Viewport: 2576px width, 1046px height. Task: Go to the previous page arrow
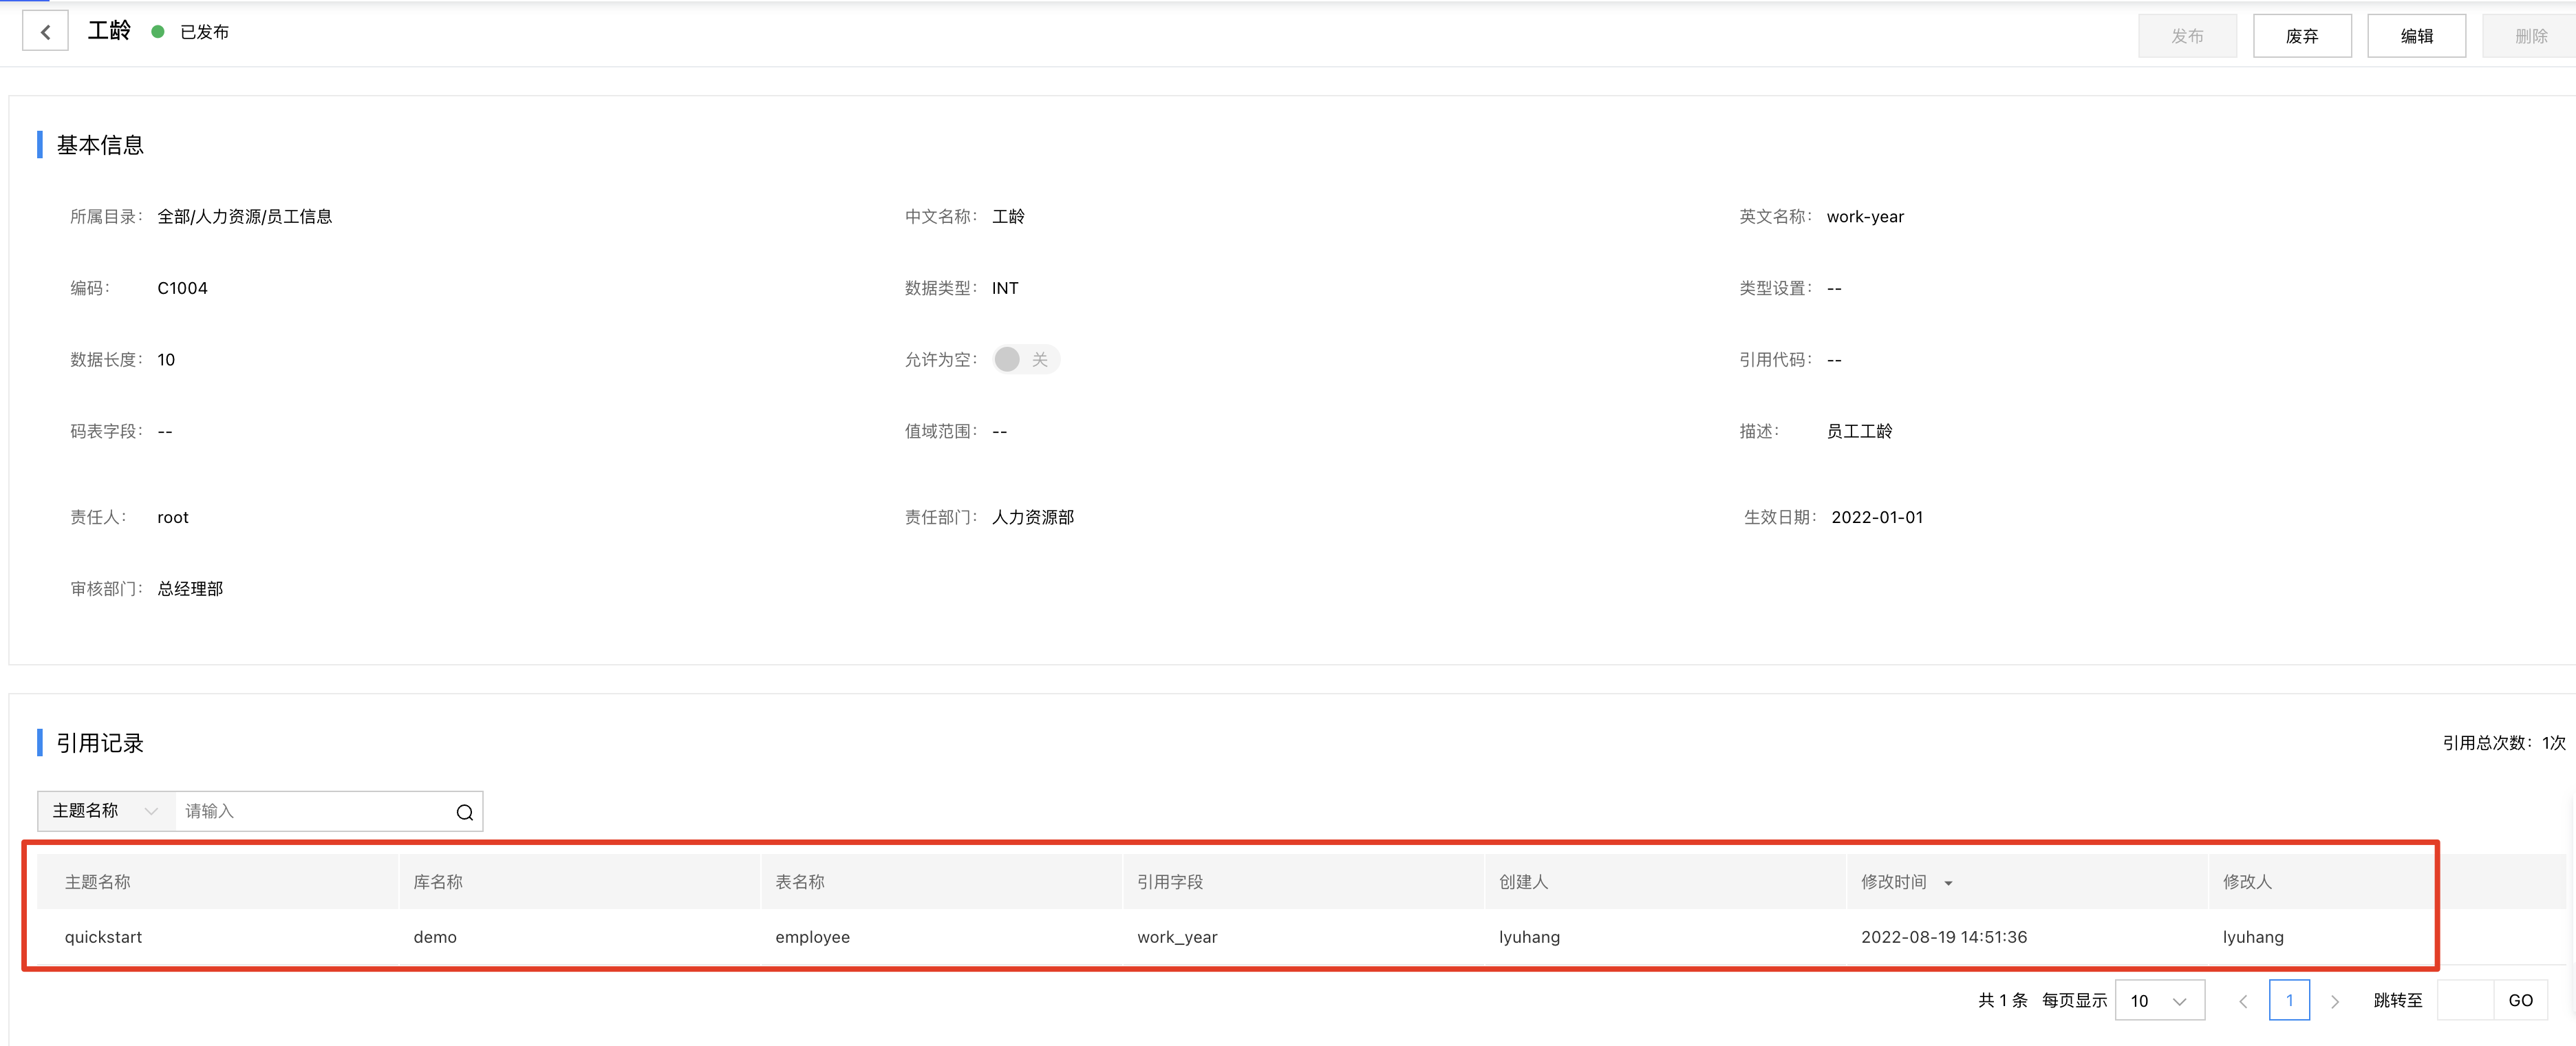tap(2242, 1000)
